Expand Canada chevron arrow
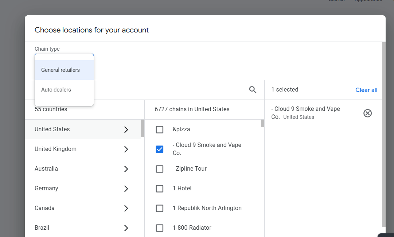Viewport: 394px width, 237px height. point(126,208)
